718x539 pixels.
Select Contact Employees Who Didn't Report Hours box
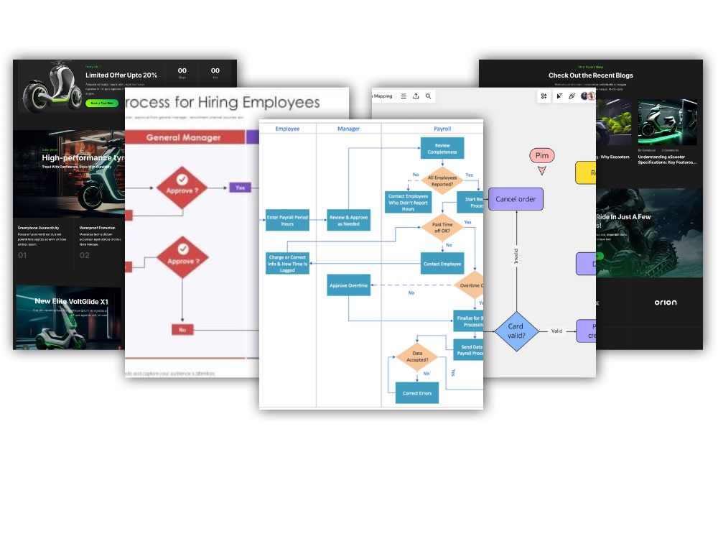(408, 202)
